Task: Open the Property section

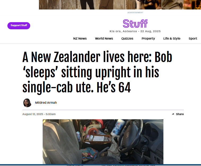Action: tap(148, 39)
